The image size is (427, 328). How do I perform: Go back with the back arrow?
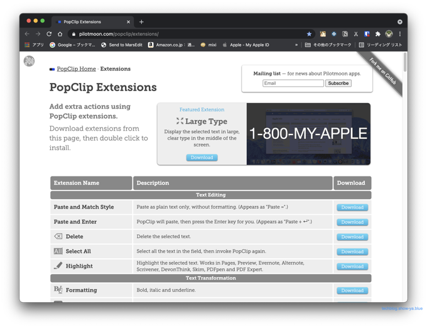coord(27,34)
